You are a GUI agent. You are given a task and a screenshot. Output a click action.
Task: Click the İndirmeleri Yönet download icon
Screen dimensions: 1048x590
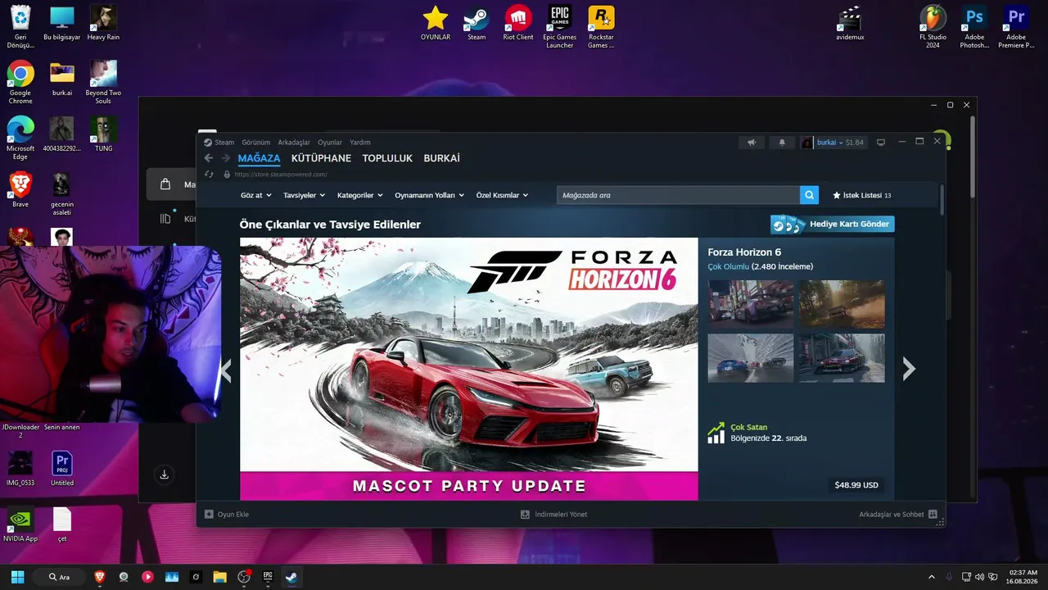pos(525,515)
